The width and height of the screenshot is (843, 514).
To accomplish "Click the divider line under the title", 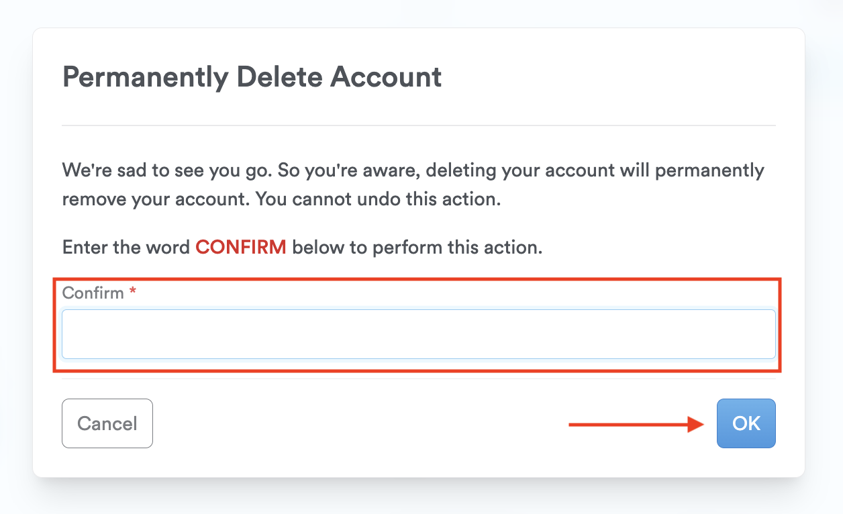I will (x=418, y=125).
